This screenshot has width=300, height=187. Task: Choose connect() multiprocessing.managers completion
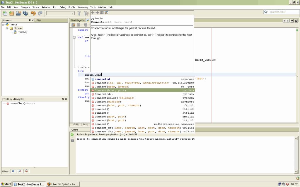143,124
